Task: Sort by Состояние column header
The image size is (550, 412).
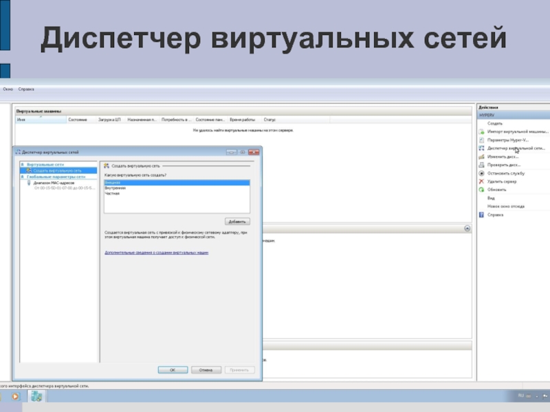Action: click(81, 119)
